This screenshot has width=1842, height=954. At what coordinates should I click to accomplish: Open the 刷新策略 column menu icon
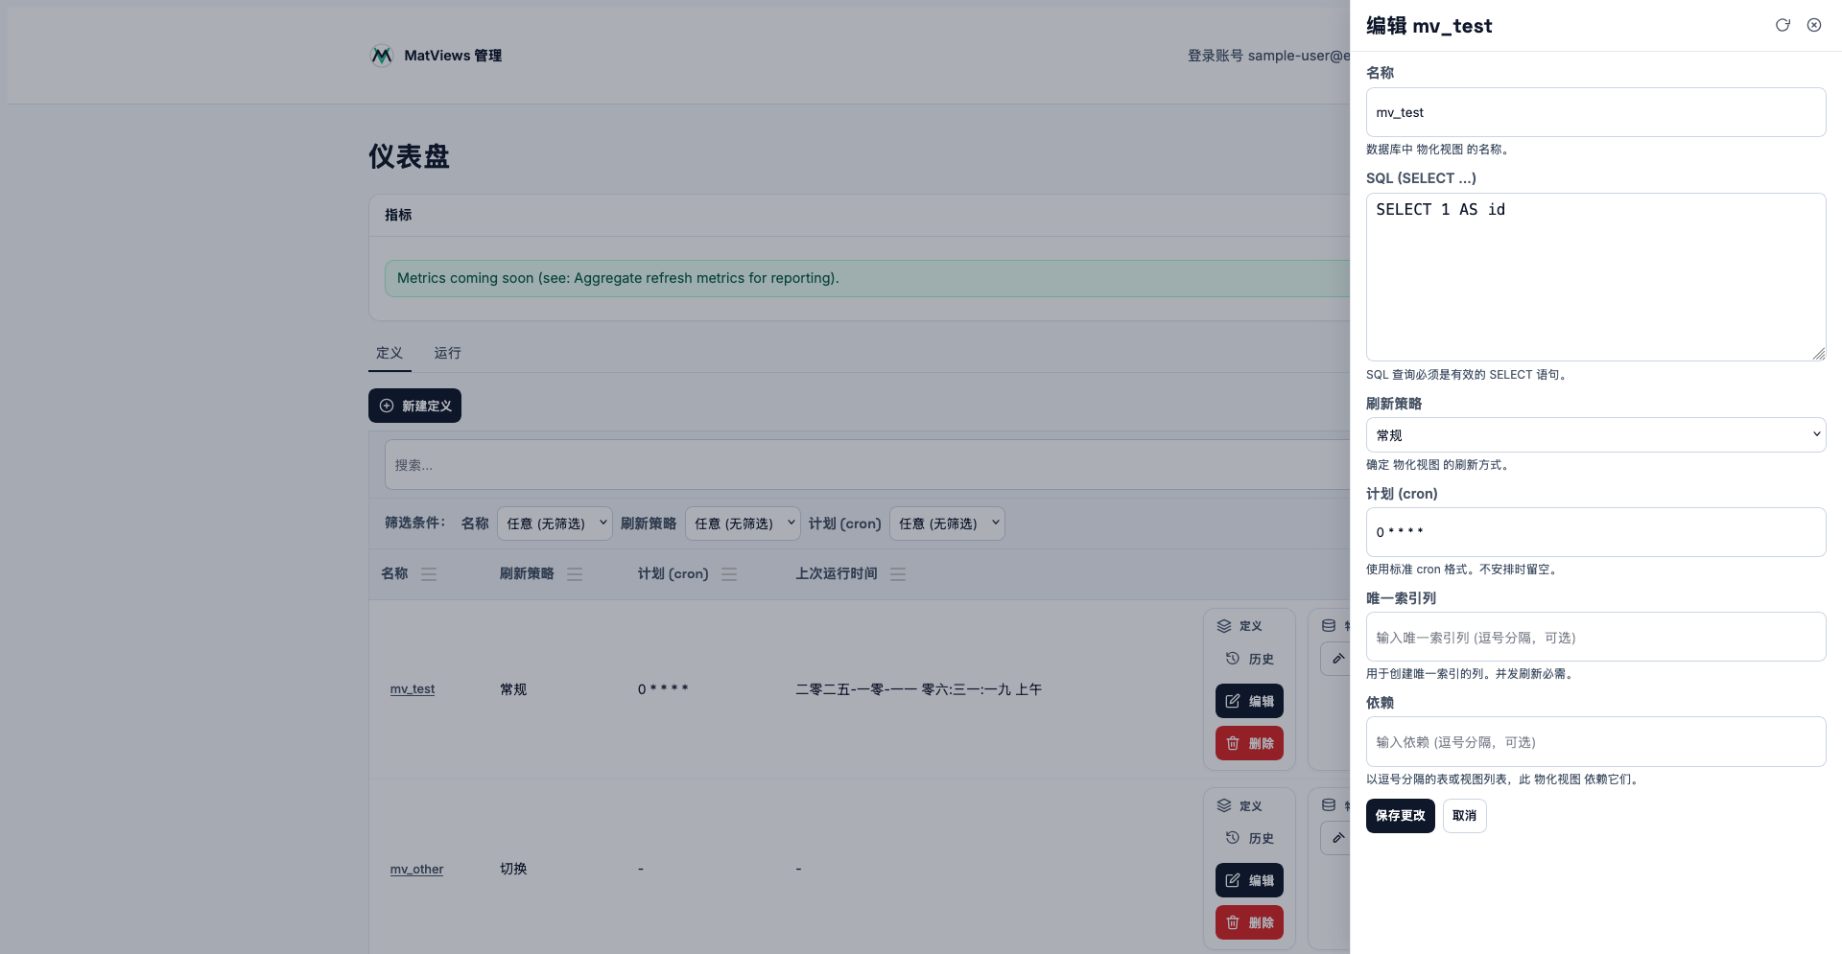click(x=575, y=574)
